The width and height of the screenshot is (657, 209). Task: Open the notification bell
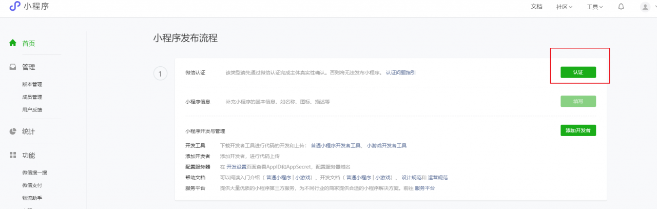pos(621,7)
